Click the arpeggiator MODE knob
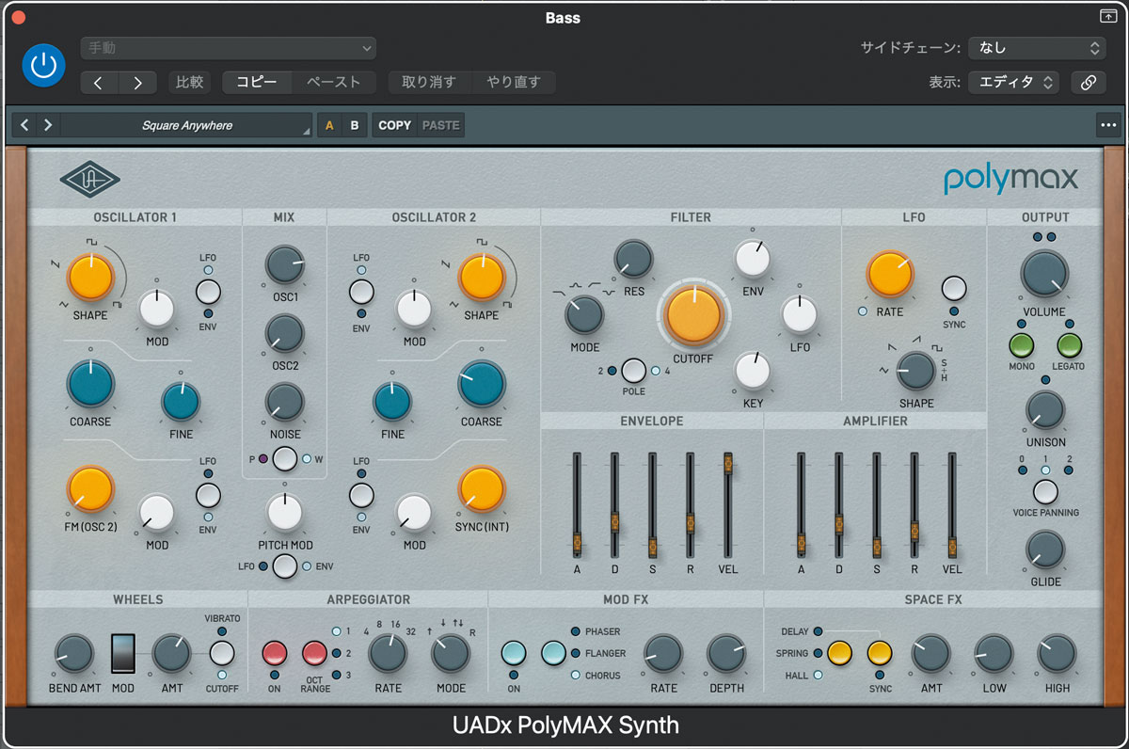Image resolution: width=1129 pixels, height=749 pixels. 451,654
